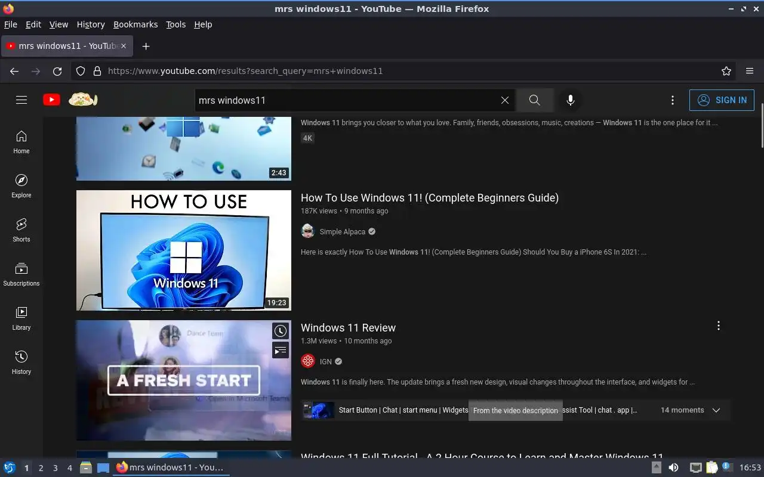Screen dimensions: 764x477
Task: Click Firefox window entry in taskbar
Action: click(x=171, y=467)
